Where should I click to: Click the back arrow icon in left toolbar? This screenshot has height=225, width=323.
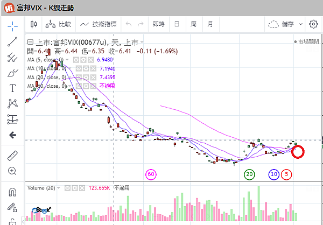pyautogui.click(x=12, y=135)
